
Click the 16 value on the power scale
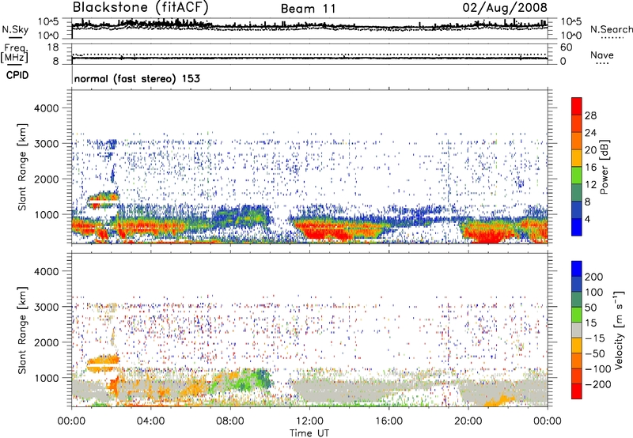(x=590, y=168)
